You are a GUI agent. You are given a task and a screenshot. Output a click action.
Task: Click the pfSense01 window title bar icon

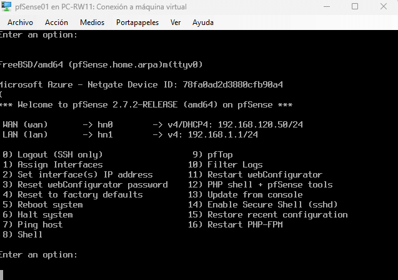click(6, 6)
